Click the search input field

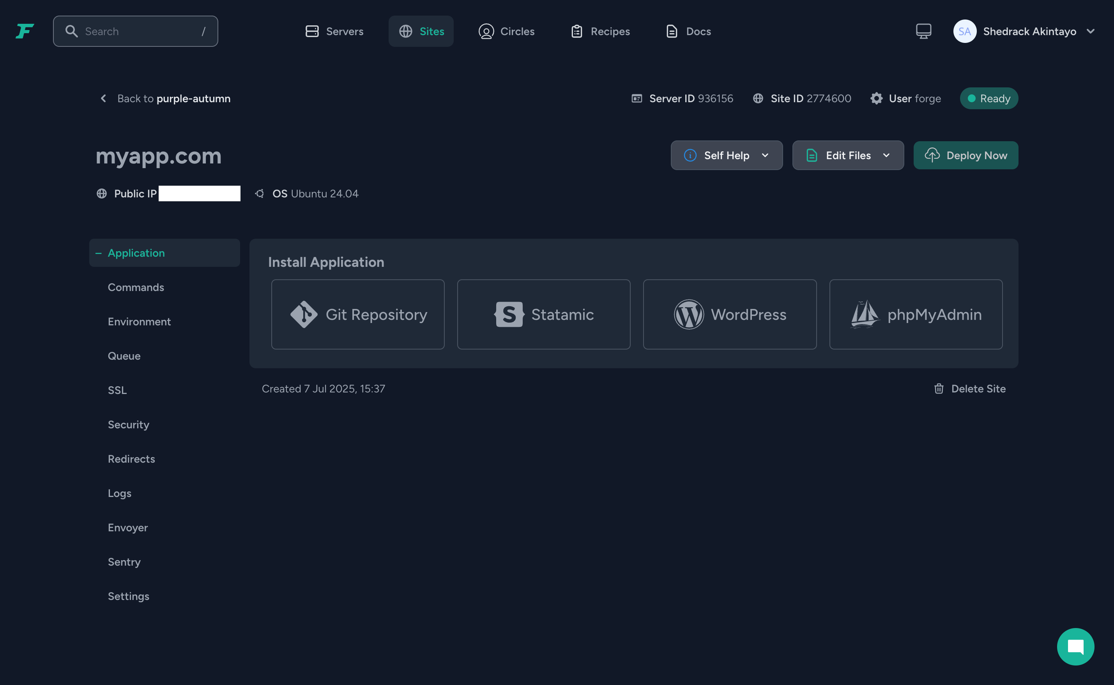click(135, 31)
